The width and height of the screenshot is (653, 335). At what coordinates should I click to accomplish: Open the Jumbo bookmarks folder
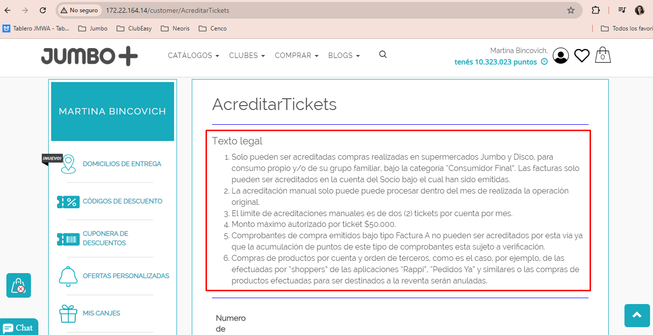pos(93,28)
